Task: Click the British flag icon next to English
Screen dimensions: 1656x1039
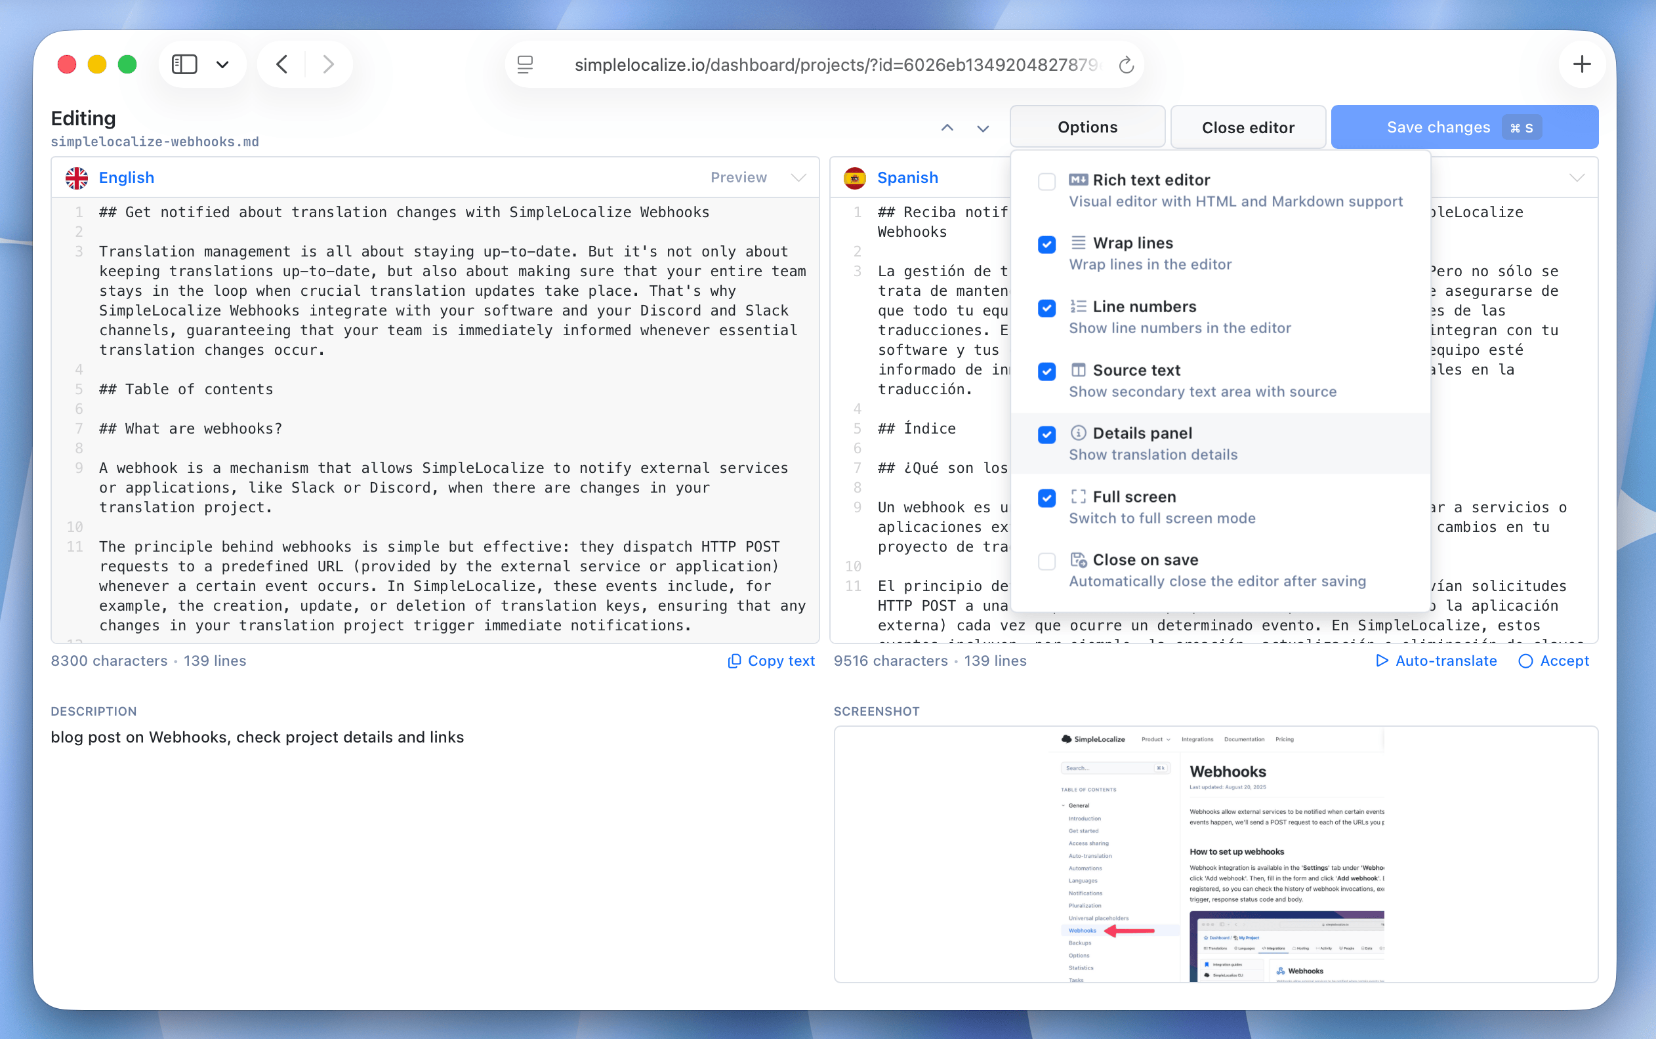Action: [77, 177]
